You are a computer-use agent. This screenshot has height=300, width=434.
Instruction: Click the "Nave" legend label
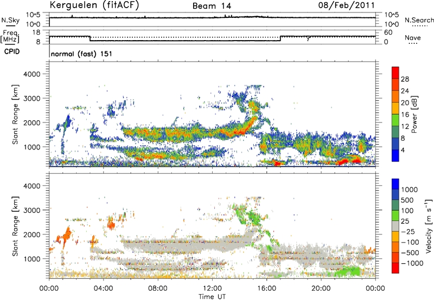[x=413, y=37]
